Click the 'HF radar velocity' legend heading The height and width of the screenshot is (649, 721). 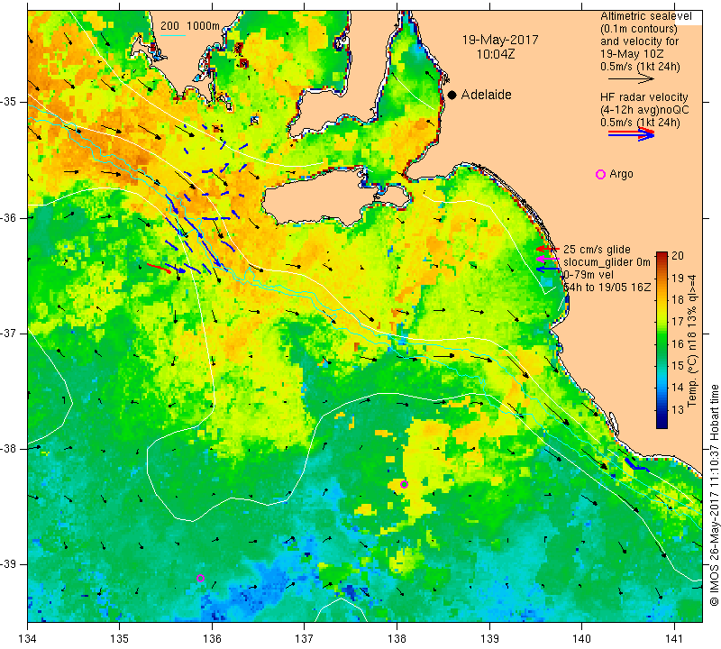click(643, 97)
